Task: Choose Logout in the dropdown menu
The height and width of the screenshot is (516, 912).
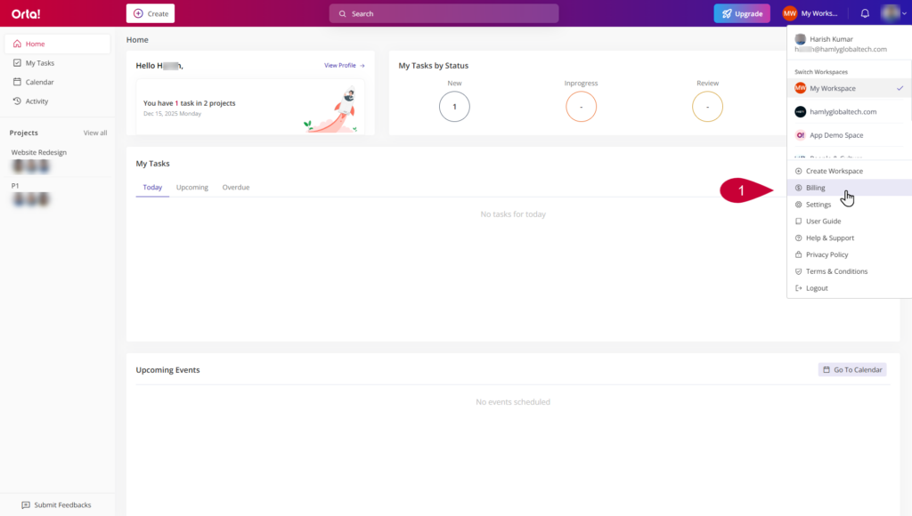Action: [x=816, y=288]
